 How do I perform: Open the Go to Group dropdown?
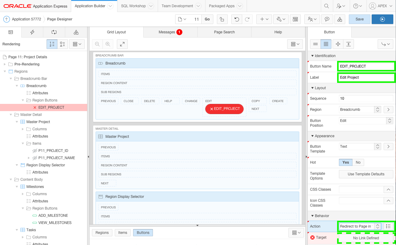[x=385, y=44]
